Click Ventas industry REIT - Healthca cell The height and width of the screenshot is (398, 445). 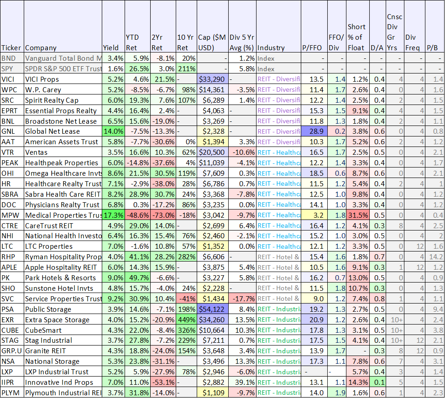pos(278,152)
